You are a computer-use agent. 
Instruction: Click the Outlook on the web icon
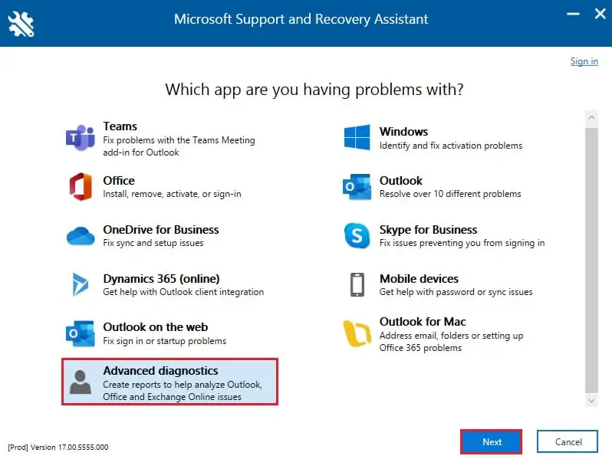tap(81, 333)
